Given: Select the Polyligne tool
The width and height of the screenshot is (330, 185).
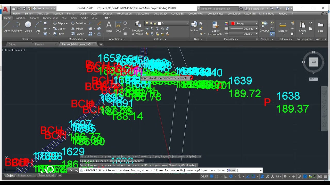Looking at the screenshot, I should [16, 27].
